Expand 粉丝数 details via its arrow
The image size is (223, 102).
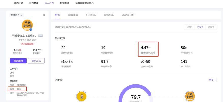point(40,53)
